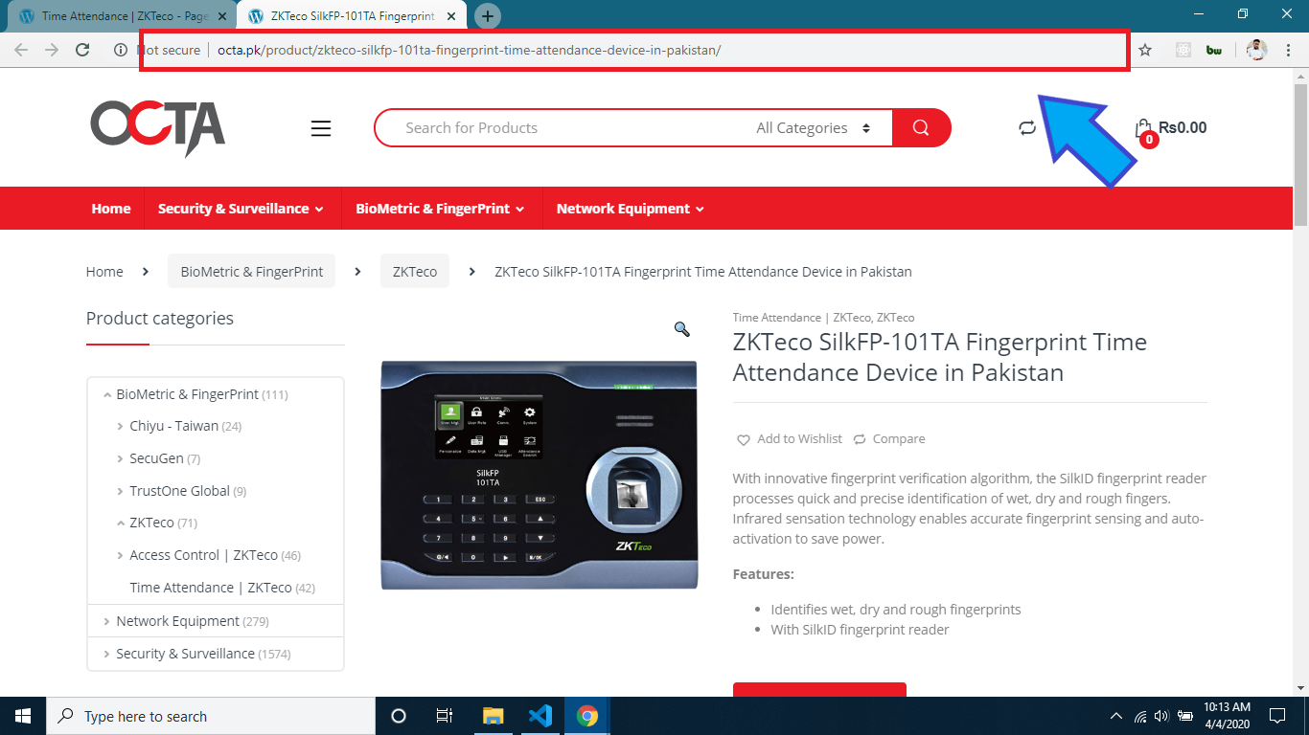Viewport: 1309px width, 735px height.
Task: Open the compare arrows icon in header
Action: coord(1027,127)
